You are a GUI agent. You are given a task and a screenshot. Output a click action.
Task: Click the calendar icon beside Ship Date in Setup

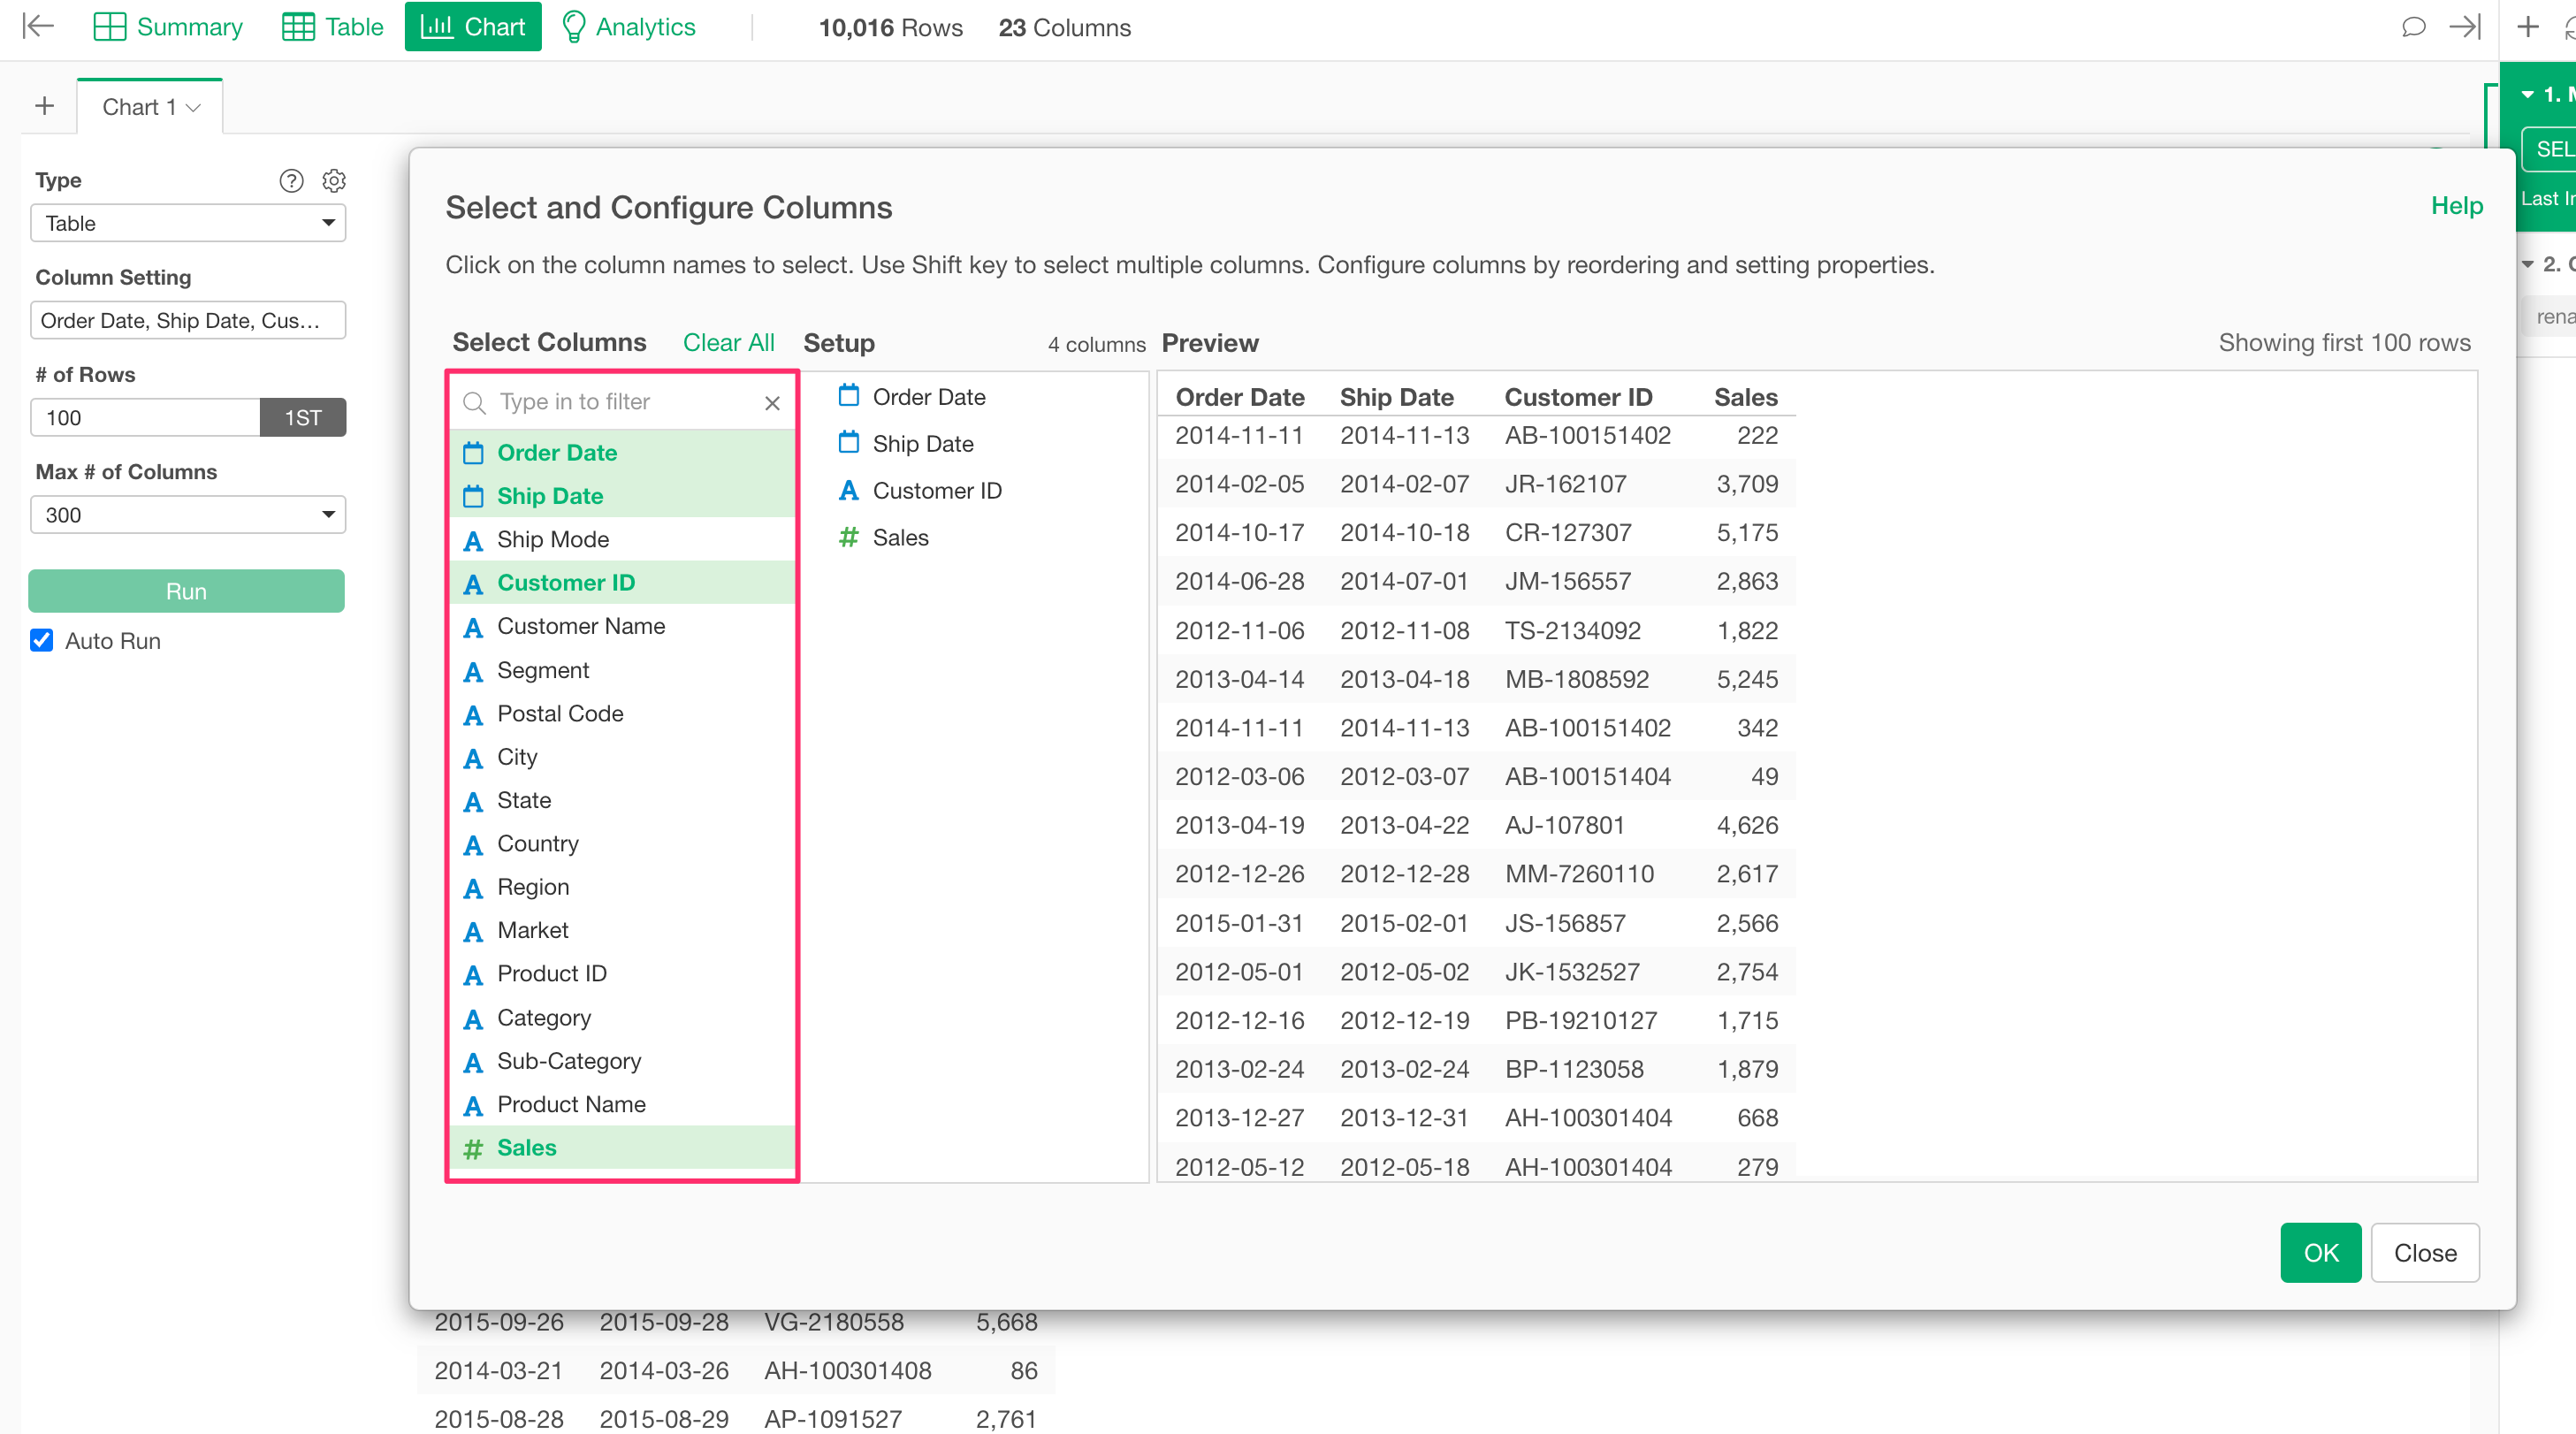(x=848, y=443)
